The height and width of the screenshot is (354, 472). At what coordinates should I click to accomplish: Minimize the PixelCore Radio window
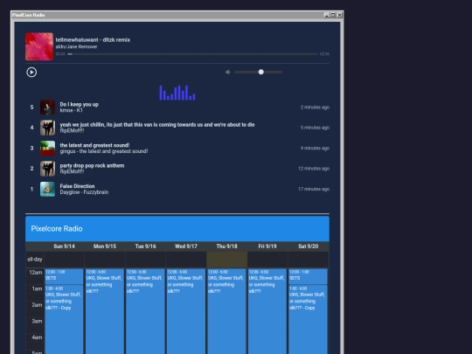[x=327, y=15]
